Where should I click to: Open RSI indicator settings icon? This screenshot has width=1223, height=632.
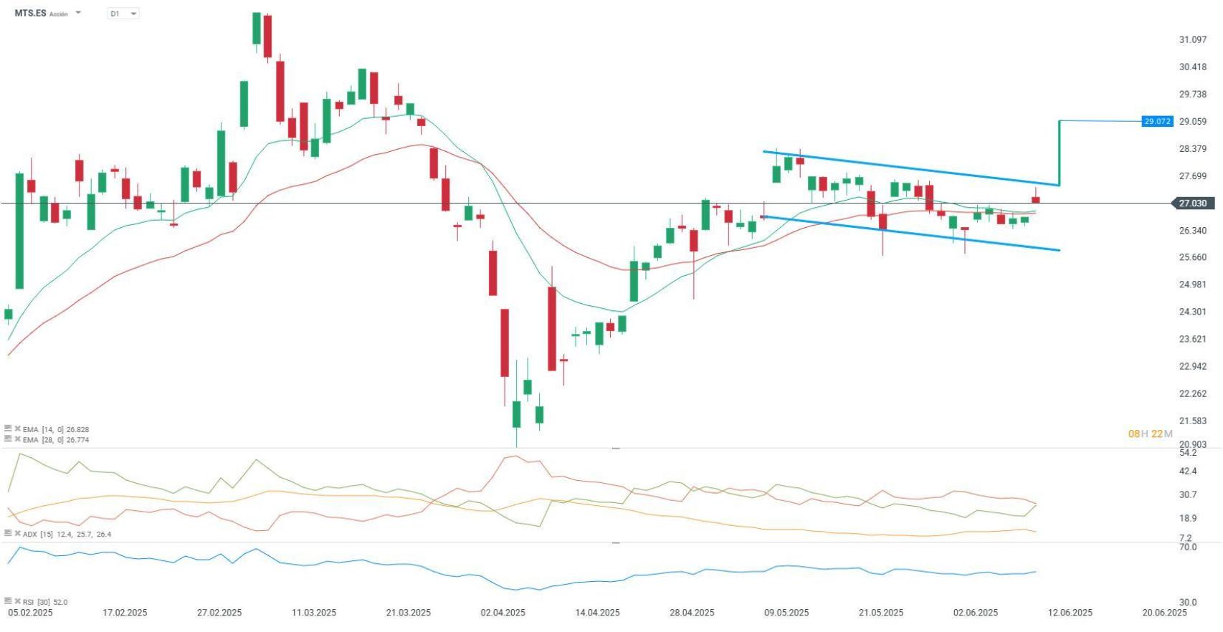[8, 601]
